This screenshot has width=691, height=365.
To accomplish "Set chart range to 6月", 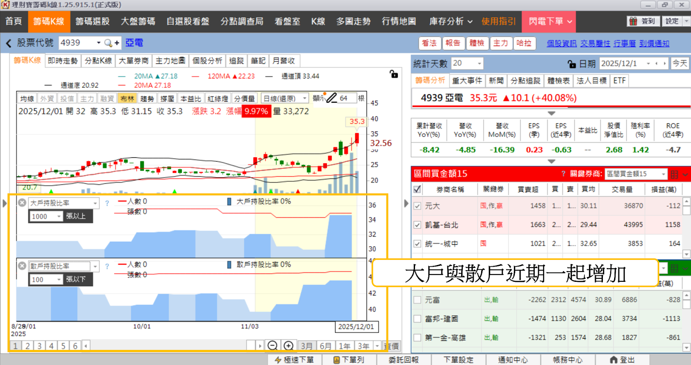I will click(x=326, y=346).
